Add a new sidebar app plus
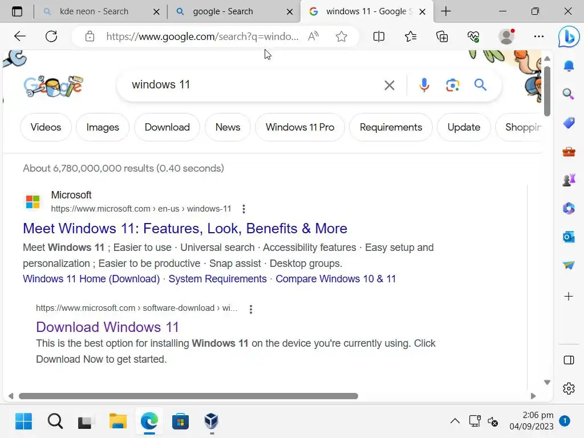Screen dimensions: 584x438 (569, 297)
